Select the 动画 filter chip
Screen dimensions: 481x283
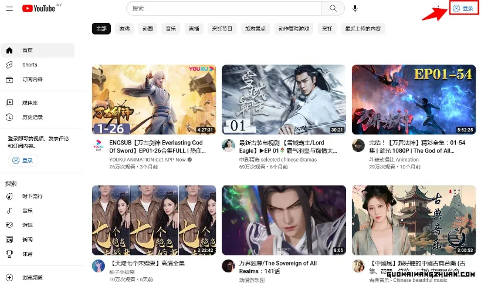[148, 29]
